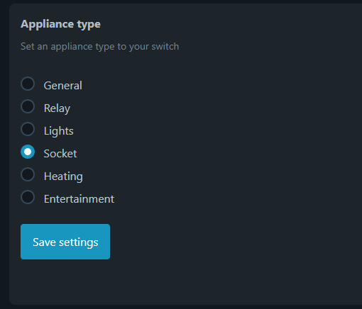
Task: Click the Save settings button
Action: click(x=65, y=242)
